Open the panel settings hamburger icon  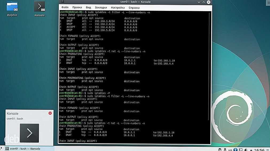(268, 150)
